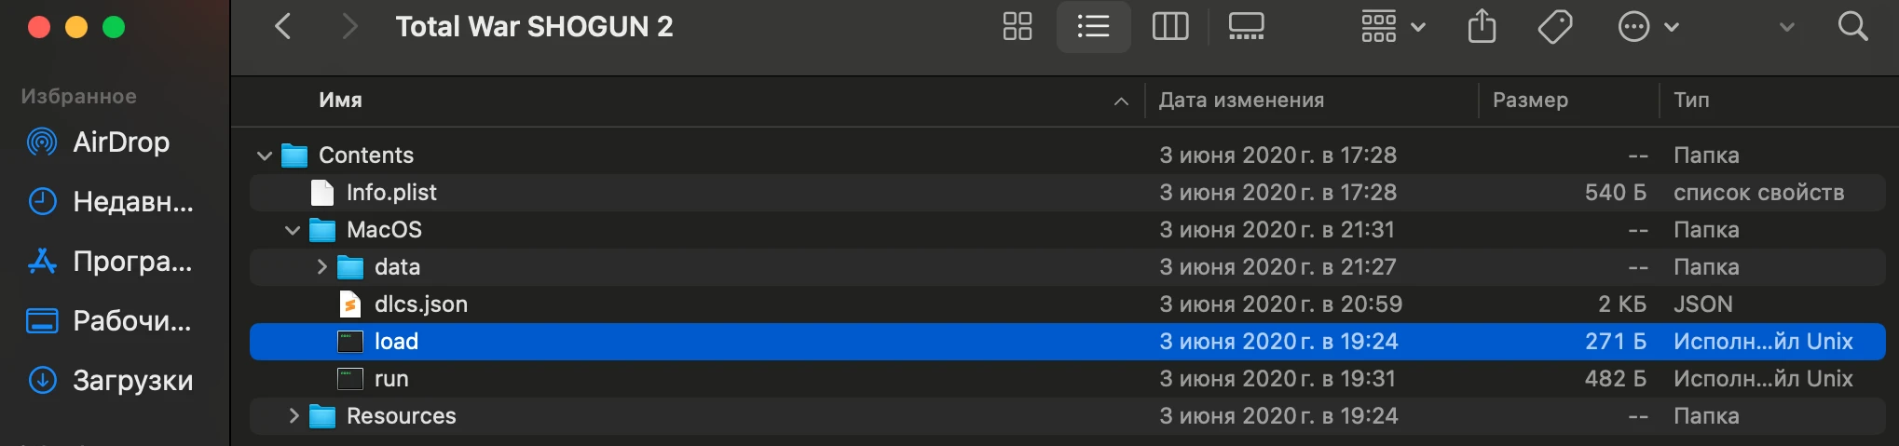The height and width of the screenshot is (446, 1899).
Task: Switch to icon grid view
Action: 1017,26
